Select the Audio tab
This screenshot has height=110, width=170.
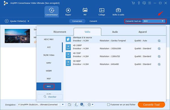115,32
